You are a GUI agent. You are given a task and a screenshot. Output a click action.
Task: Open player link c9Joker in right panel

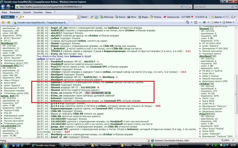tap(204, 84)
